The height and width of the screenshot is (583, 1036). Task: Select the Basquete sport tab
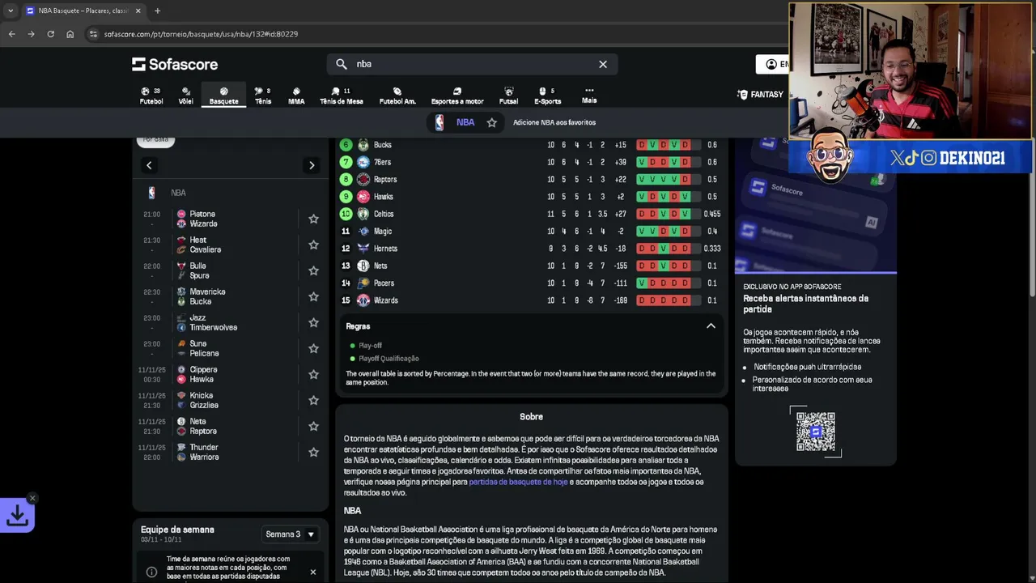pyautogui.click(x=224, y=96)
